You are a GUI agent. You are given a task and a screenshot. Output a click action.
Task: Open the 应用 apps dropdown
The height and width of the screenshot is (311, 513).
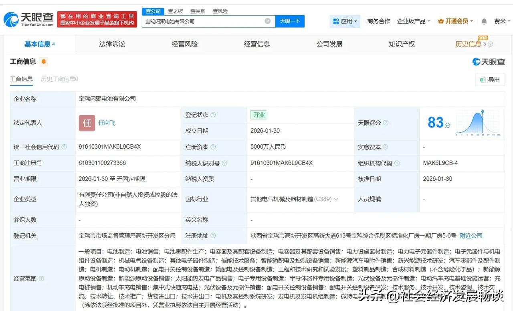click(x=345, y=21)
